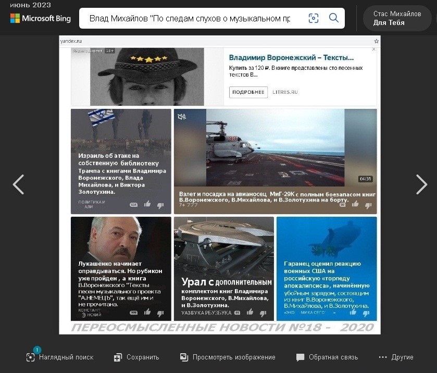Click the star bookmark icon in yandex.ru bar
437x373 pixels.
click(376, 41)
